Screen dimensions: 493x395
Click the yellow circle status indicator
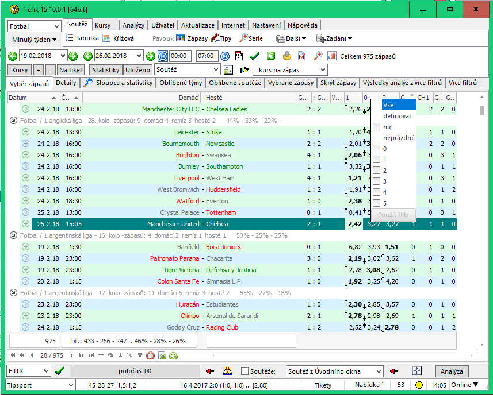point(419,385)
